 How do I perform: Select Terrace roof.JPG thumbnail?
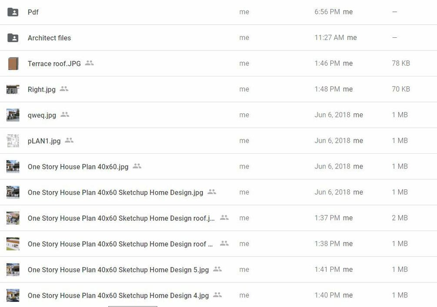13,63
